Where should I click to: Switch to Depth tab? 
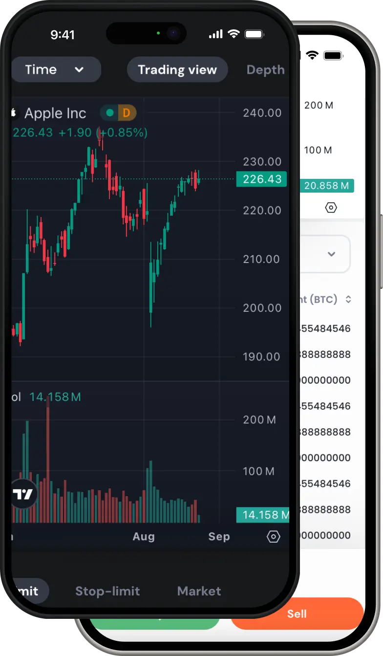click(x=265, y=70)
